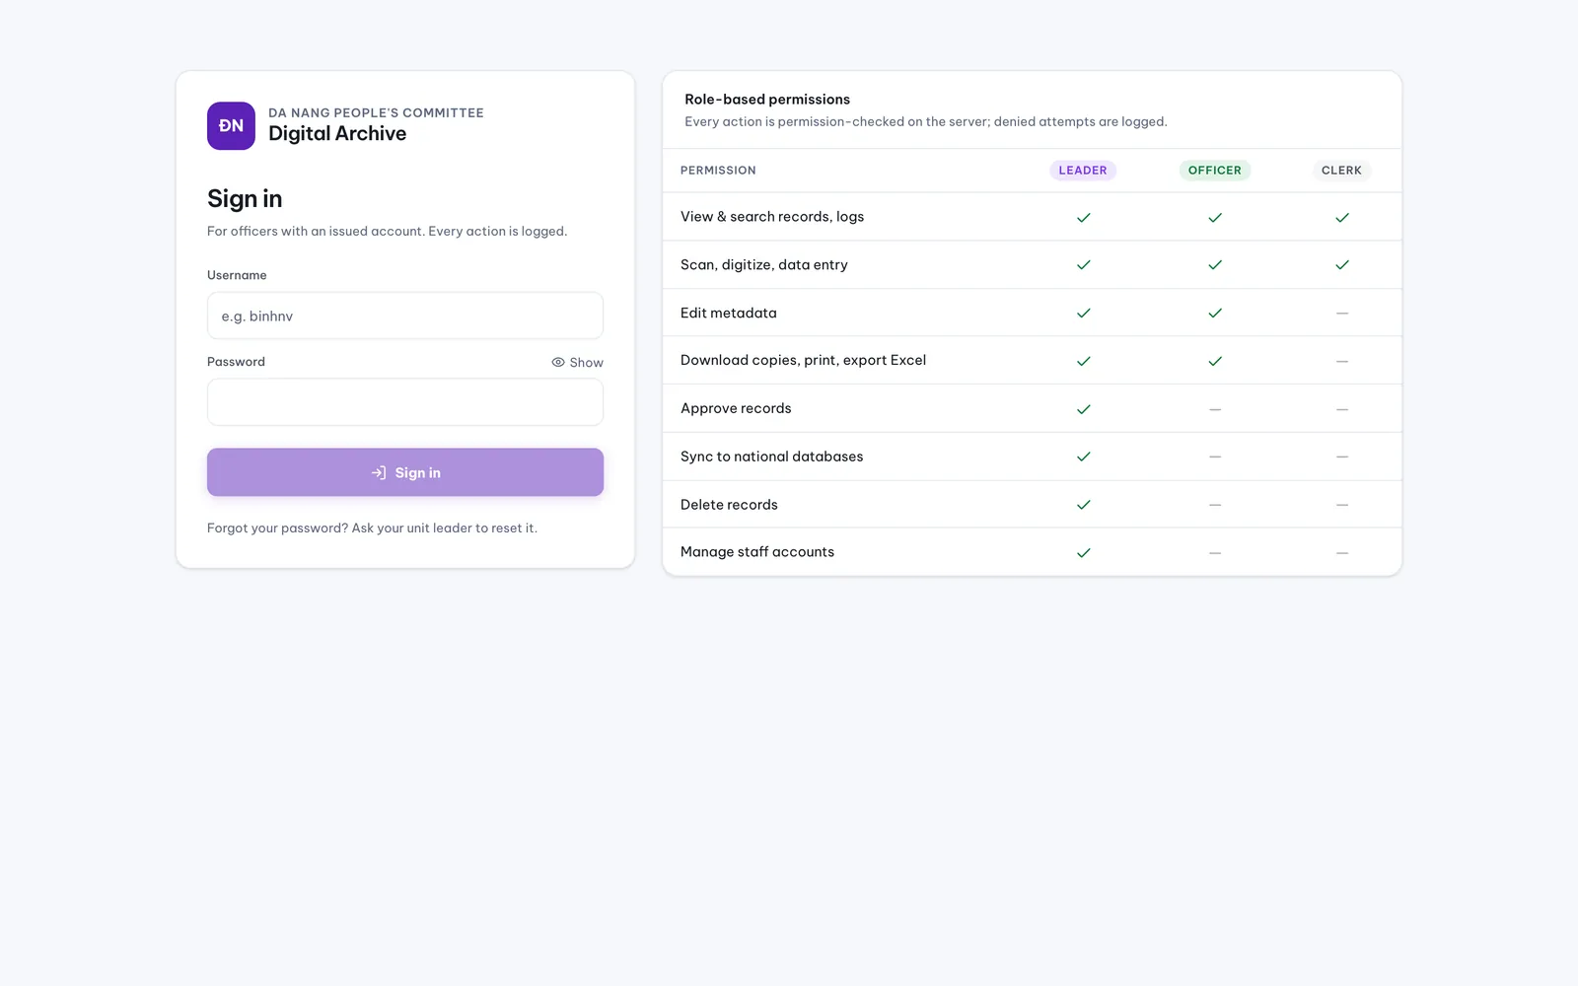The width and height of the screenshot is (1578, 986).
Task: Click Clerk checkmark for View & search records
Action: click(x=1342, y=217)
